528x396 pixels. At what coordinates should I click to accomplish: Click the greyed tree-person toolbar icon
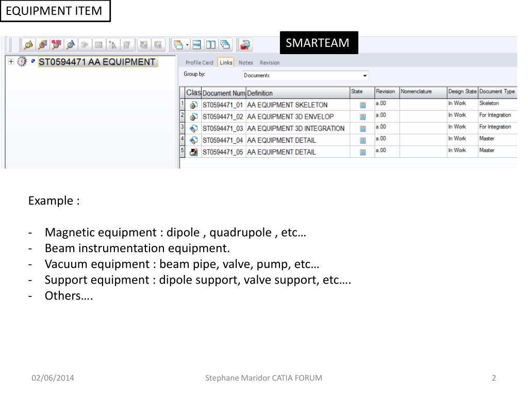click(x=113, y=45)
